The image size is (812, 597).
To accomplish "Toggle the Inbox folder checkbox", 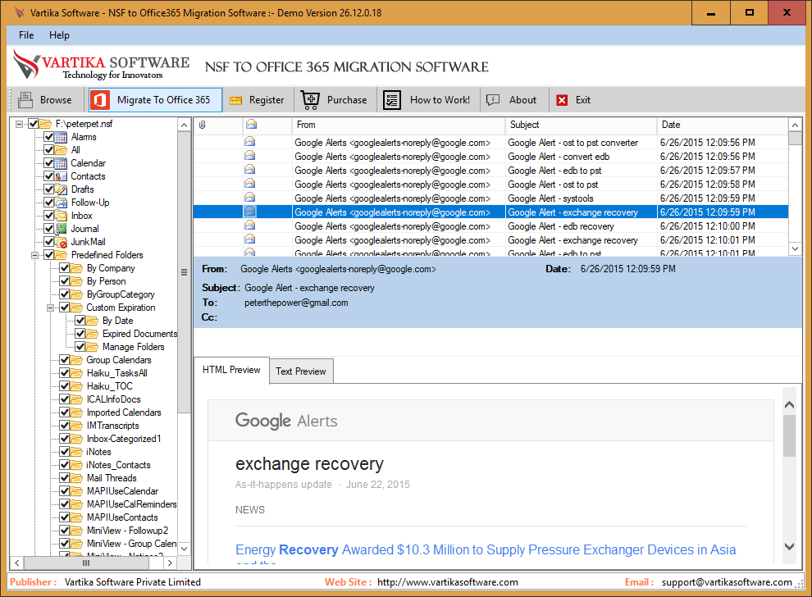I will pos(48,216).
